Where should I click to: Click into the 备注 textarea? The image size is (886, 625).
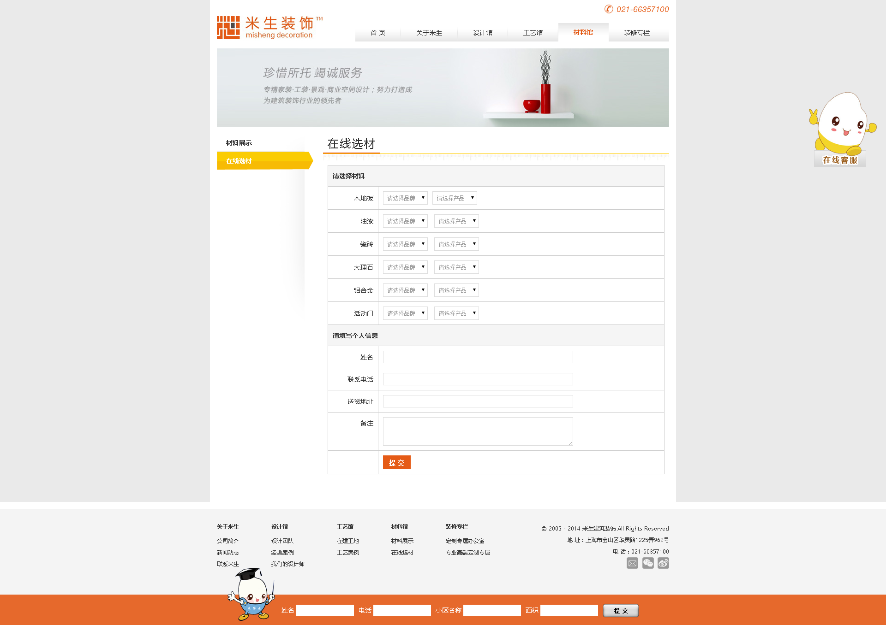(x=478, y=431)
